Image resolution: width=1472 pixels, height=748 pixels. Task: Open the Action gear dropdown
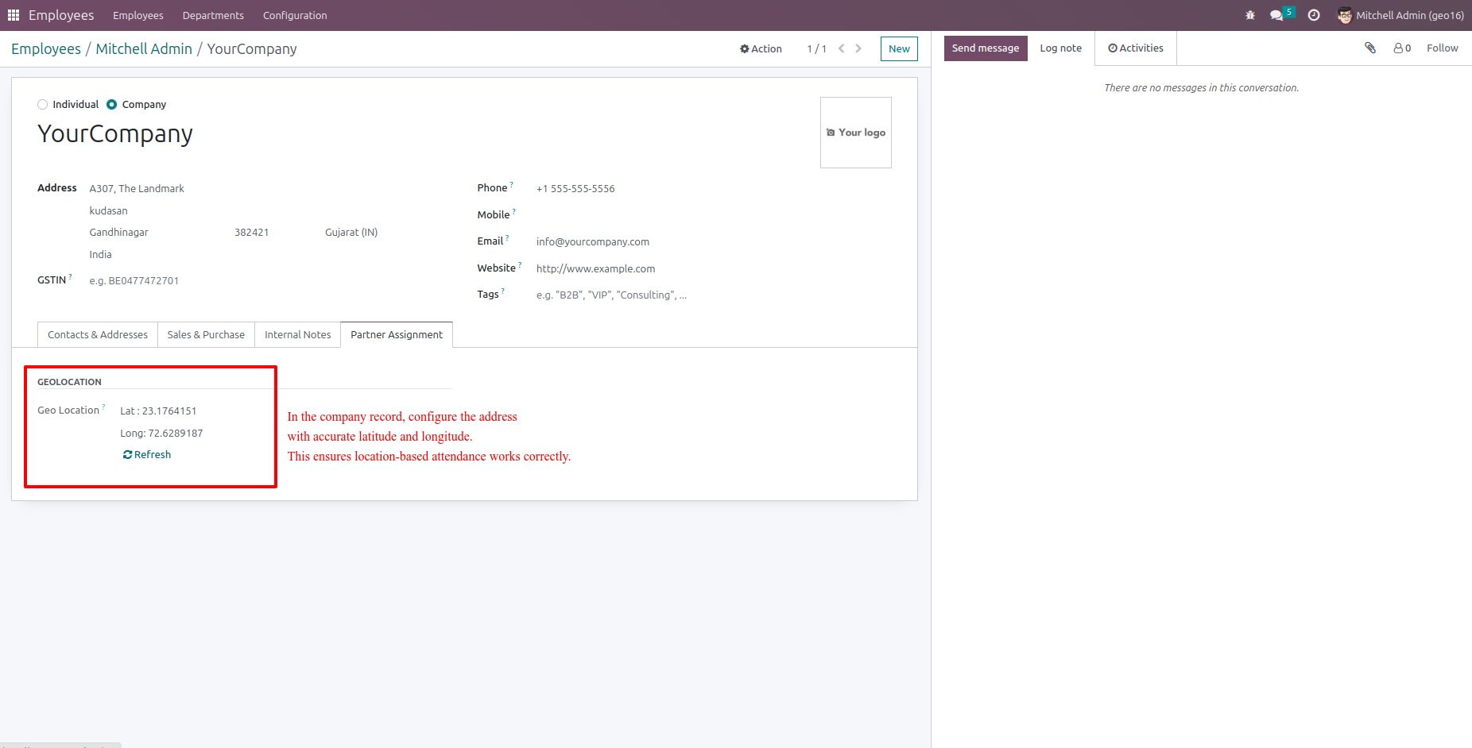761,48
